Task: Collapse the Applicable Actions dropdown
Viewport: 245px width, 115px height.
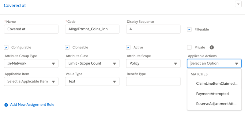Action: (214, 63)
